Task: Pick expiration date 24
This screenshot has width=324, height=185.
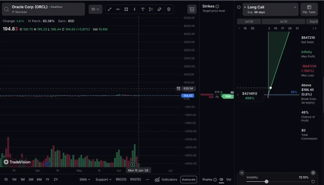Action: [x=290, y=29]
